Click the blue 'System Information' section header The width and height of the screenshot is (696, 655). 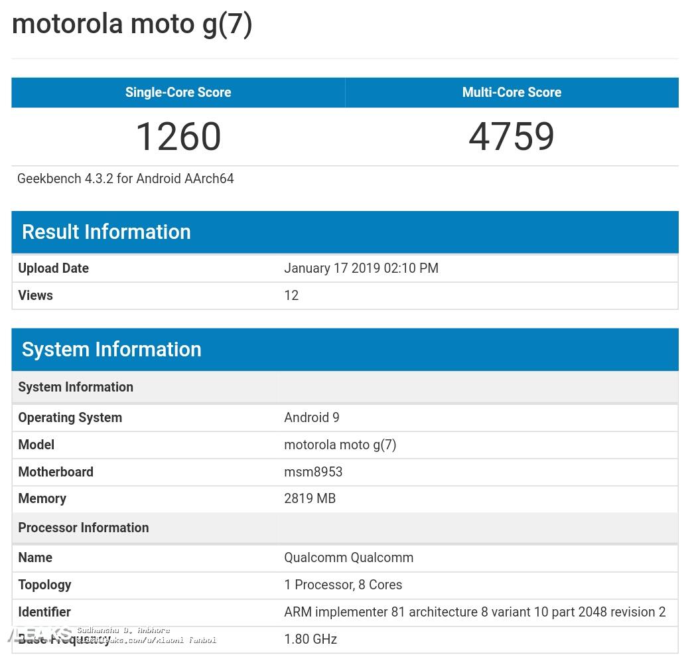point(345,350)
